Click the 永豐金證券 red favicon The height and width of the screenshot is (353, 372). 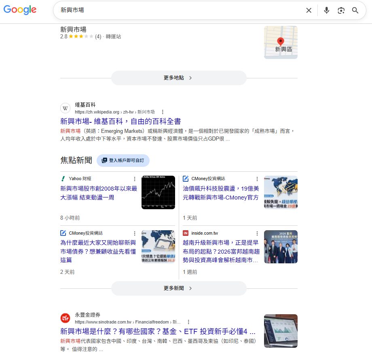65,318
